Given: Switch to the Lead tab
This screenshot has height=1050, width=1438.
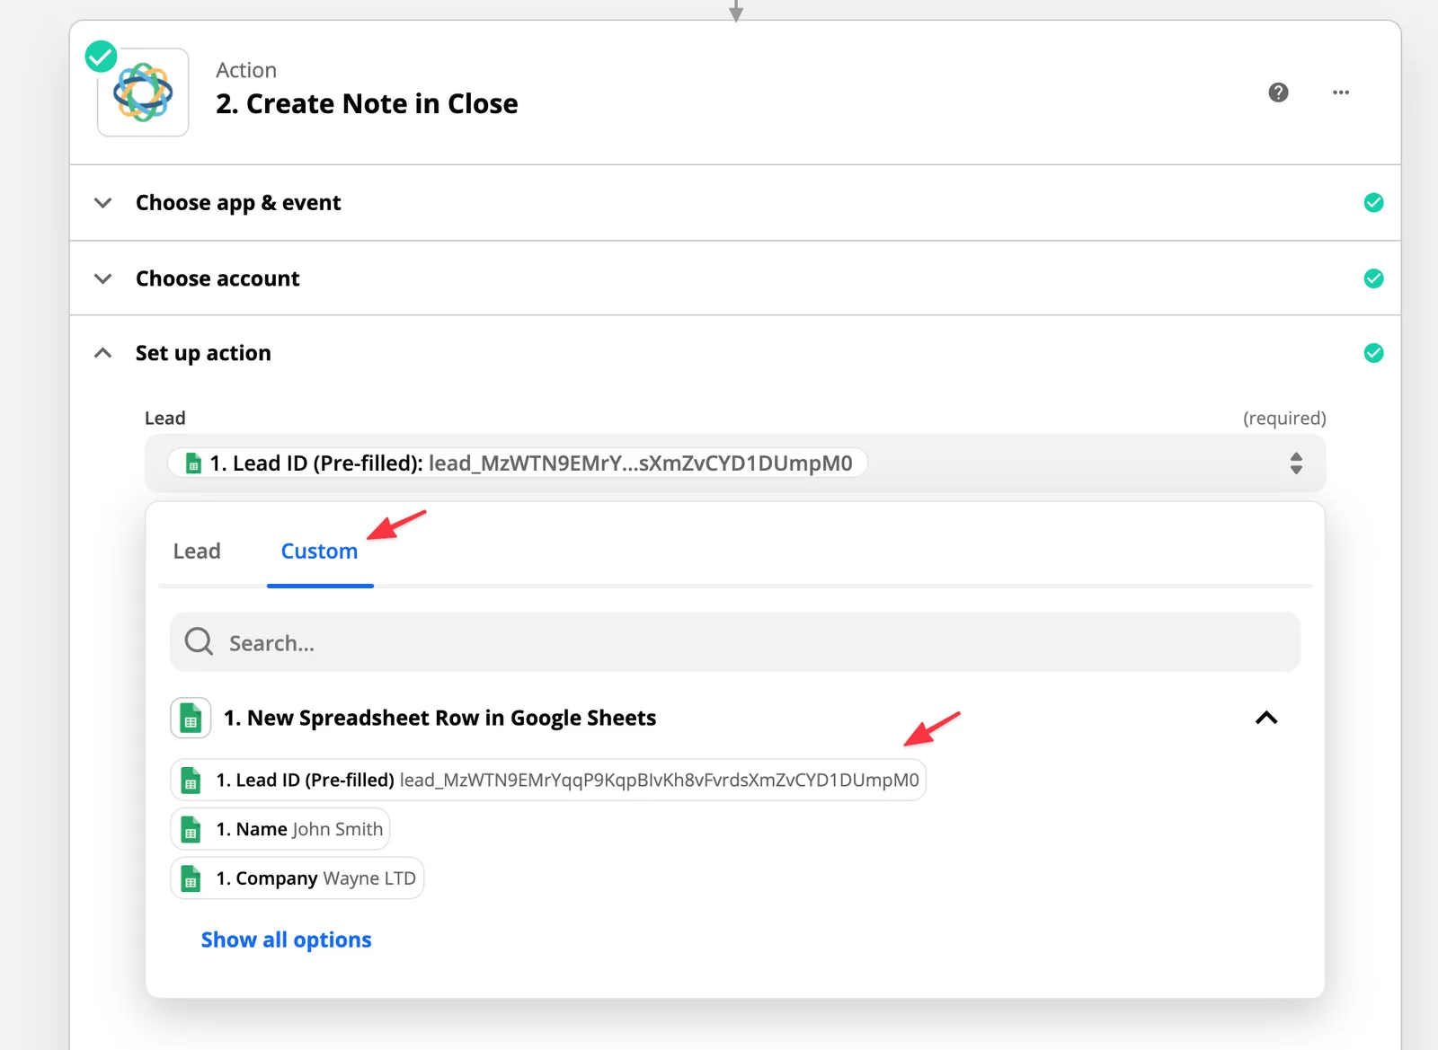Looking at the screenshot, I should tap(197, 551).
